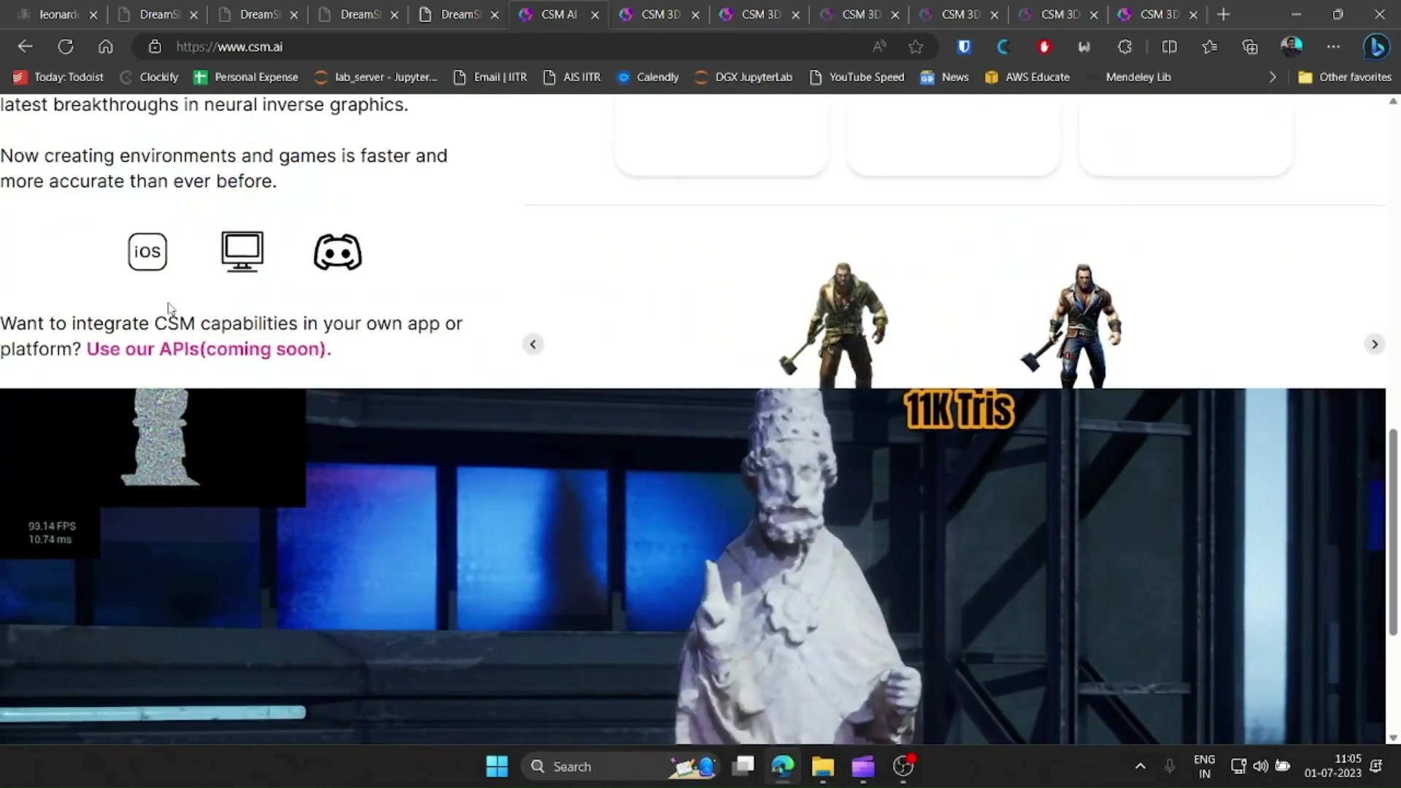Click the iOS platform icon
Screen dimensions: 1401x788
(x=147, y=251)
